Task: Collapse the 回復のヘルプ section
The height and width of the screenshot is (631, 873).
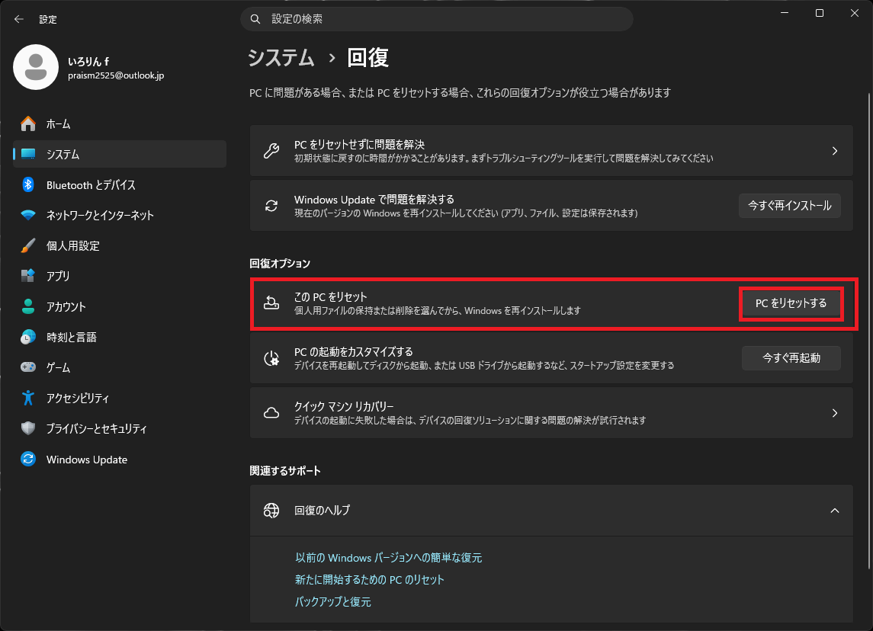Action: click(835, 511)
